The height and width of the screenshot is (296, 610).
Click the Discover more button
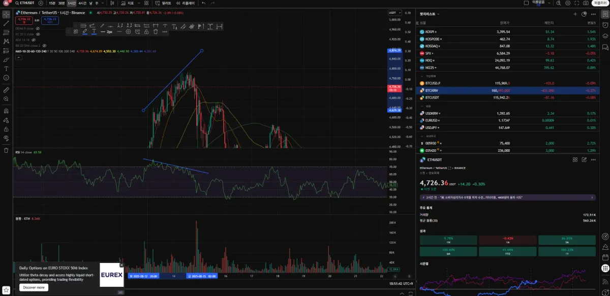34,287
